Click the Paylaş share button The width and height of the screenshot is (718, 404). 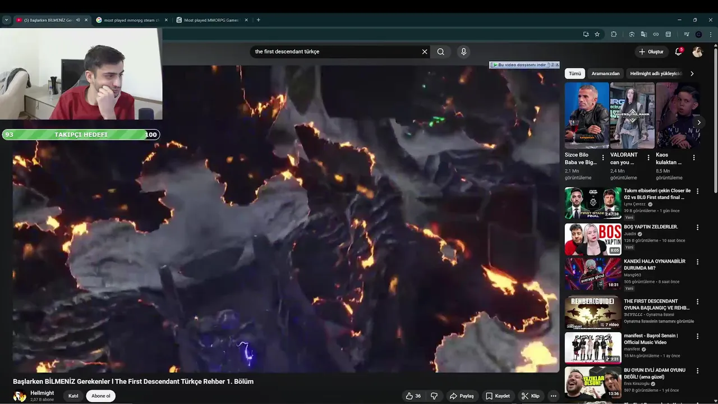(x=462, y=396)
